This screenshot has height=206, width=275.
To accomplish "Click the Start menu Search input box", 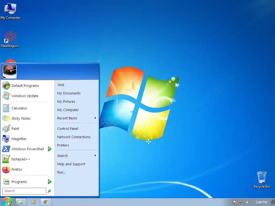I will pos(24,191).
